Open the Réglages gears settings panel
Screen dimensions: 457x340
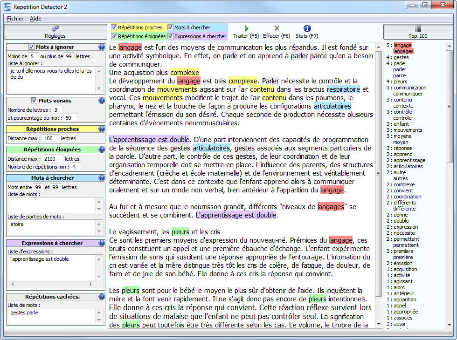(x=55, y=32)
